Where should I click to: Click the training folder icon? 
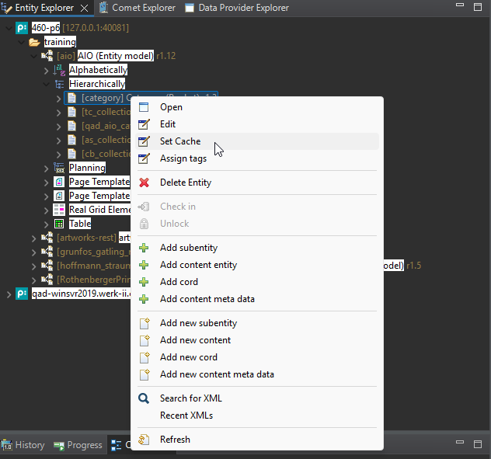(34, 42)
